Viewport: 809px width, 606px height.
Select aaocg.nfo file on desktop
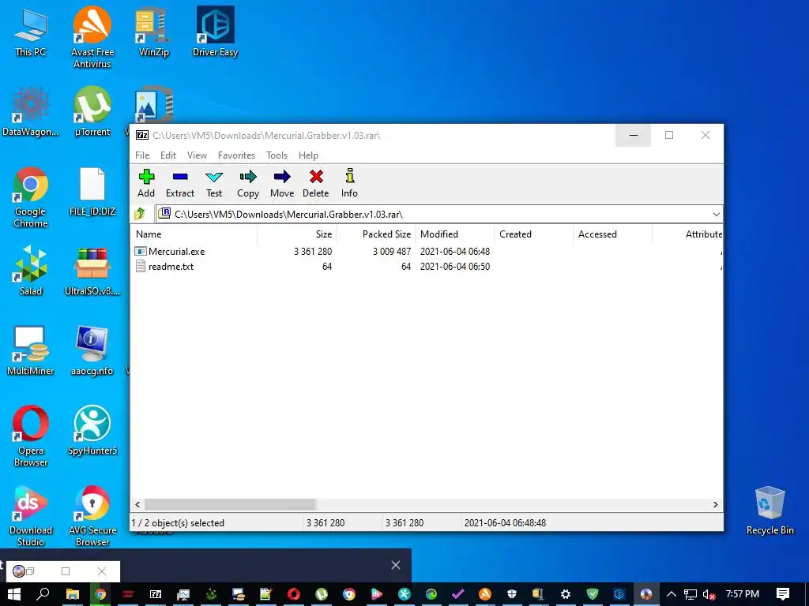click(92, 351)
